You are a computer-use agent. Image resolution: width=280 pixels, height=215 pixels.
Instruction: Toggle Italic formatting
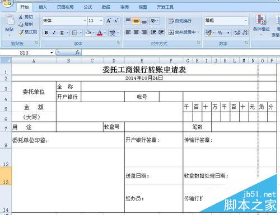point(54,33)
